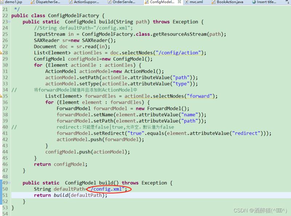Collapse the build() method fold at line 49

coord(9,183)
